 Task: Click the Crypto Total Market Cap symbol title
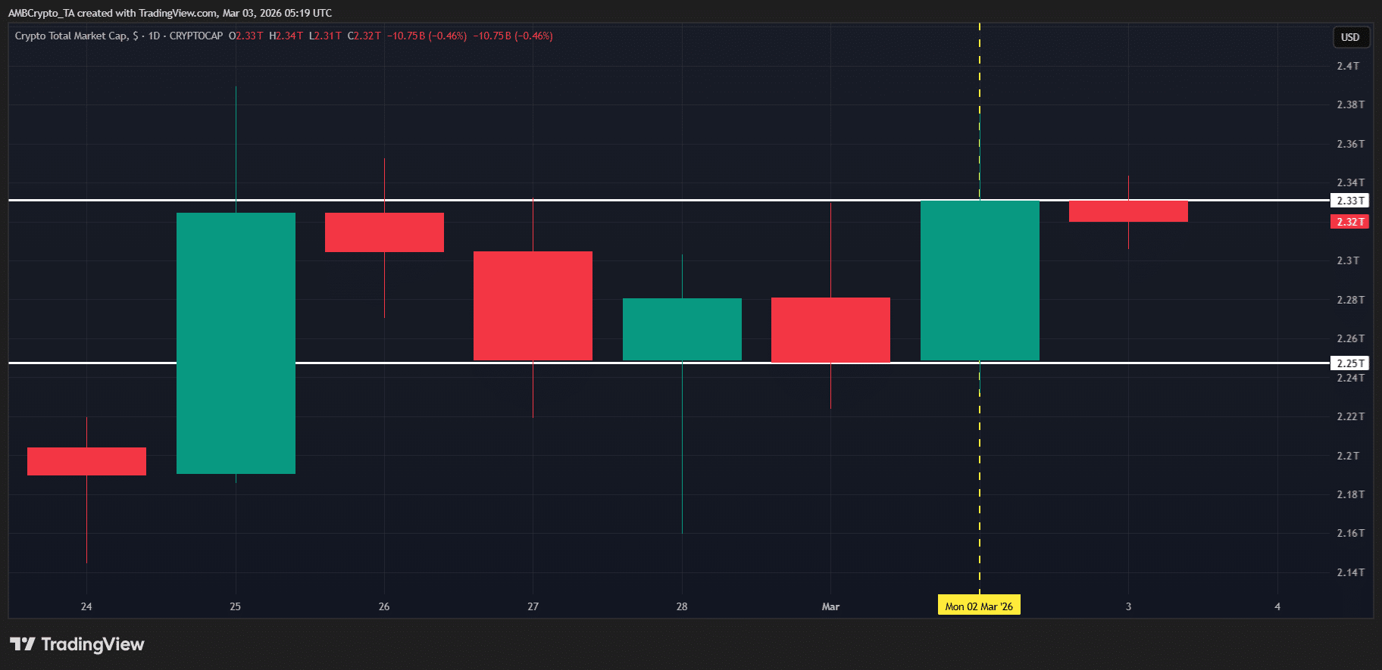(x=71, y=36)
